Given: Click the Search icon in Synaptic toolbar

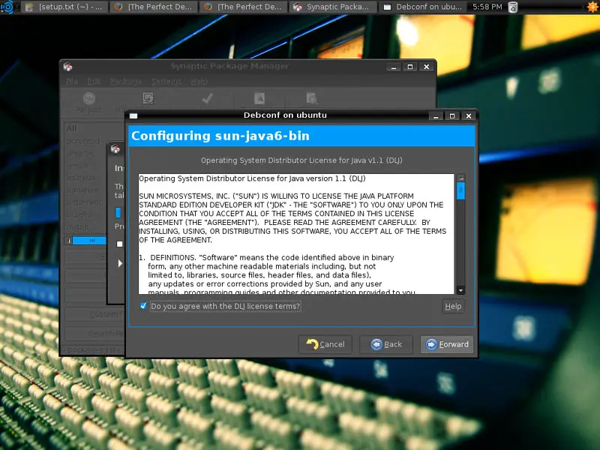Looking at the screenshot, I should [311, 98].
